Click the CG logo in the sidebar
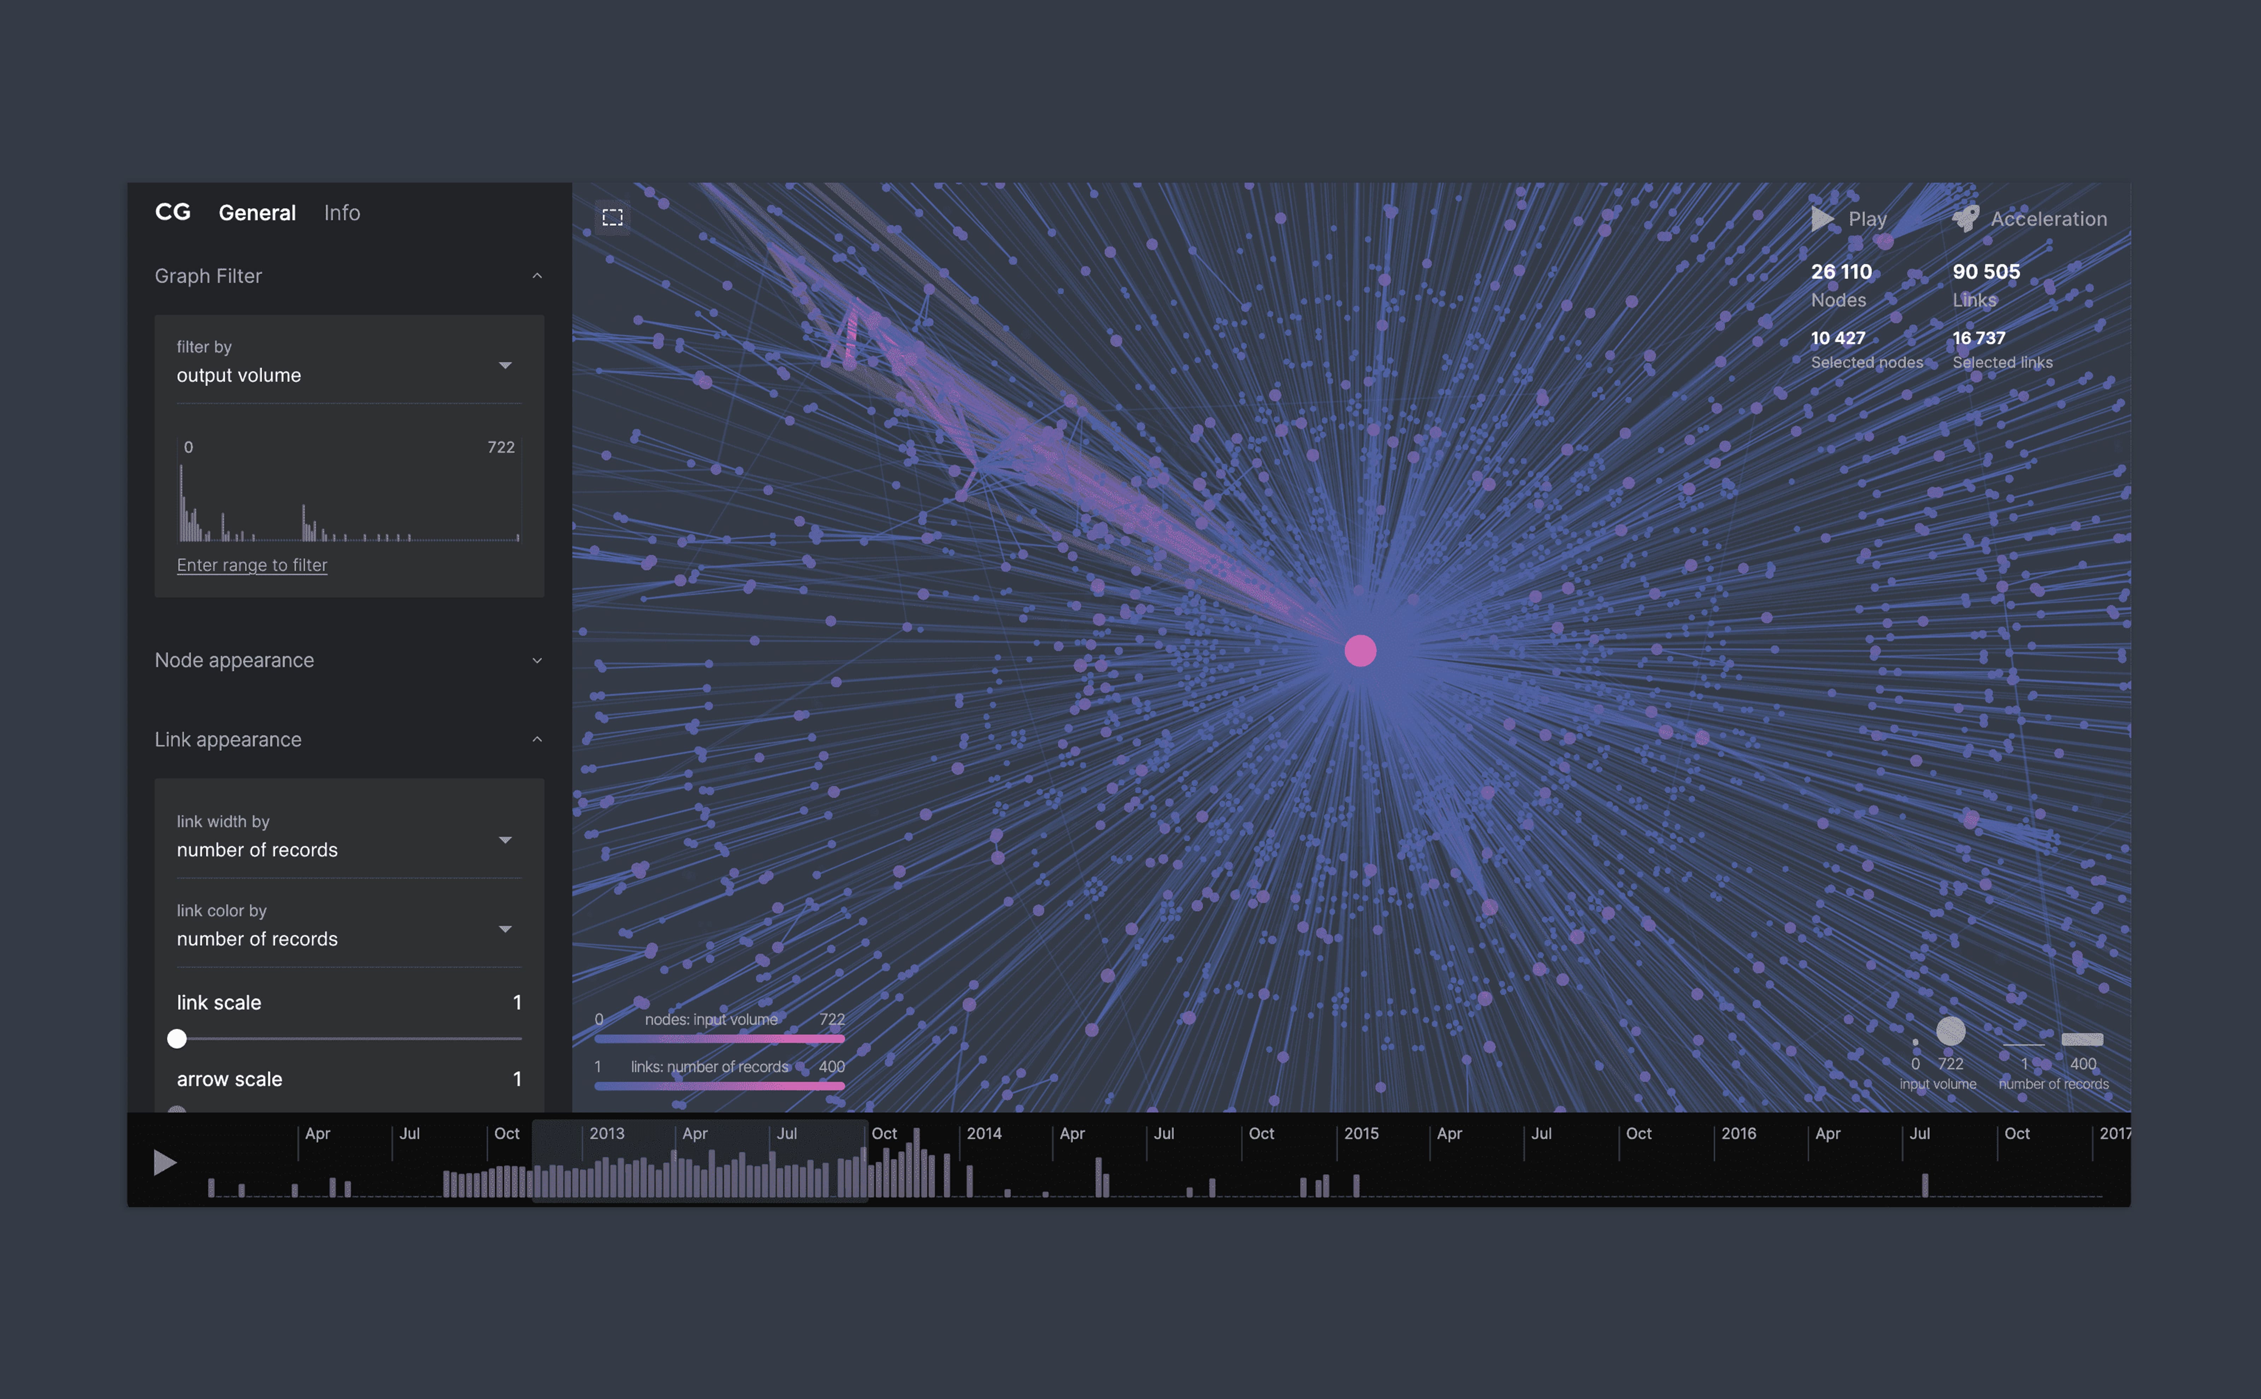 coord(173,212)
